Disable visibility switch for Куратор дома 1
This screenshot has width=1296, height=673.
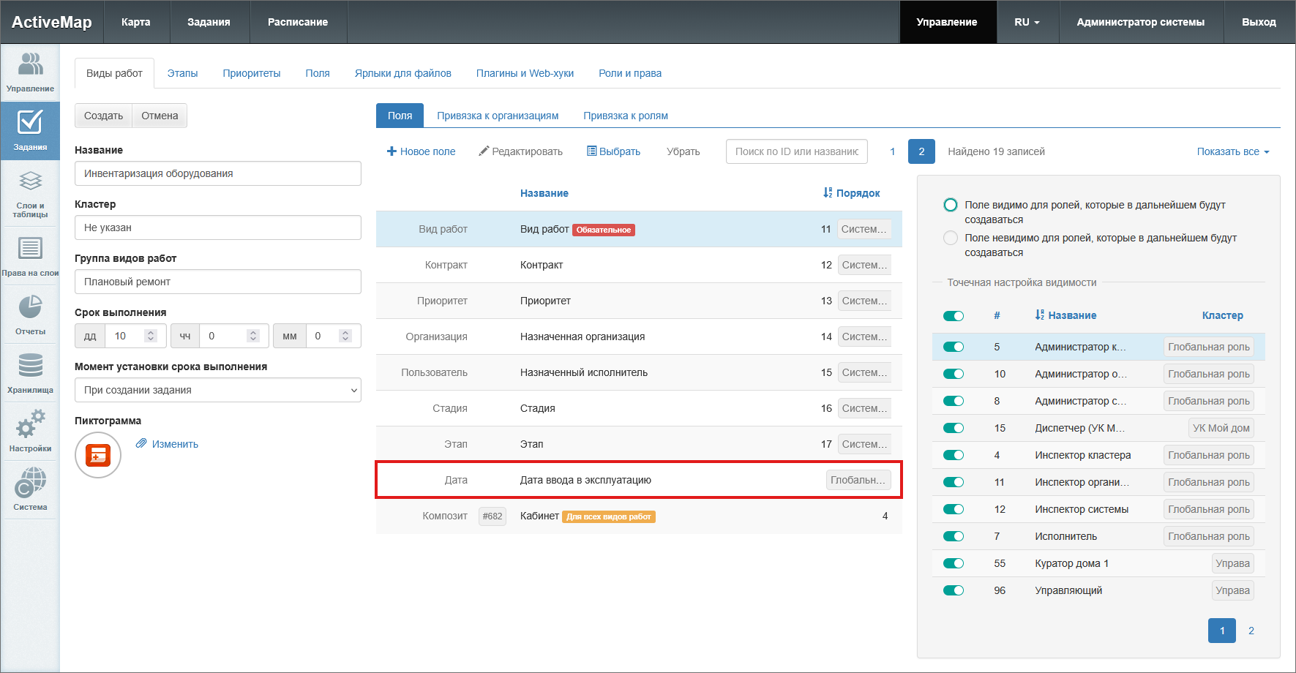pos(953,563)
